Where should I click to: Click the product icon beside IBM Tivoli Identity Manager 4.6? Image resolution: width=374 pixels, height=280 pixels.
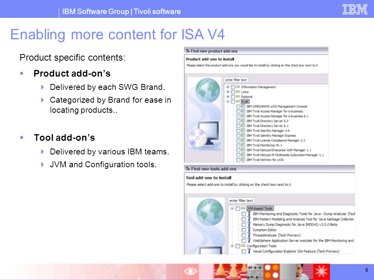(x=243, y=131)
